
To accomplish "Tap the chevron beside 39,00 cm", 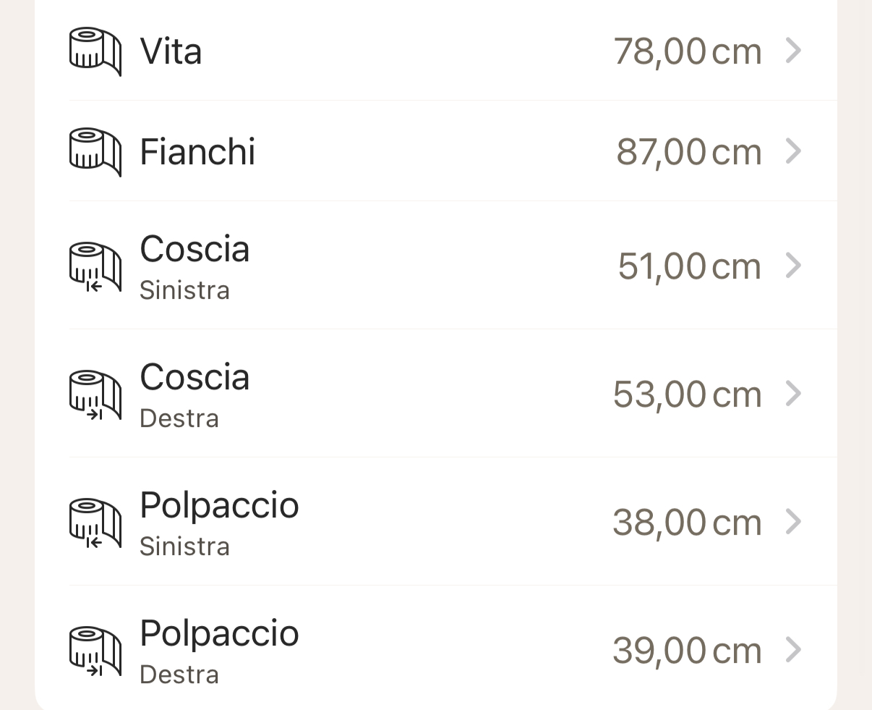I will tap(793, 651).
